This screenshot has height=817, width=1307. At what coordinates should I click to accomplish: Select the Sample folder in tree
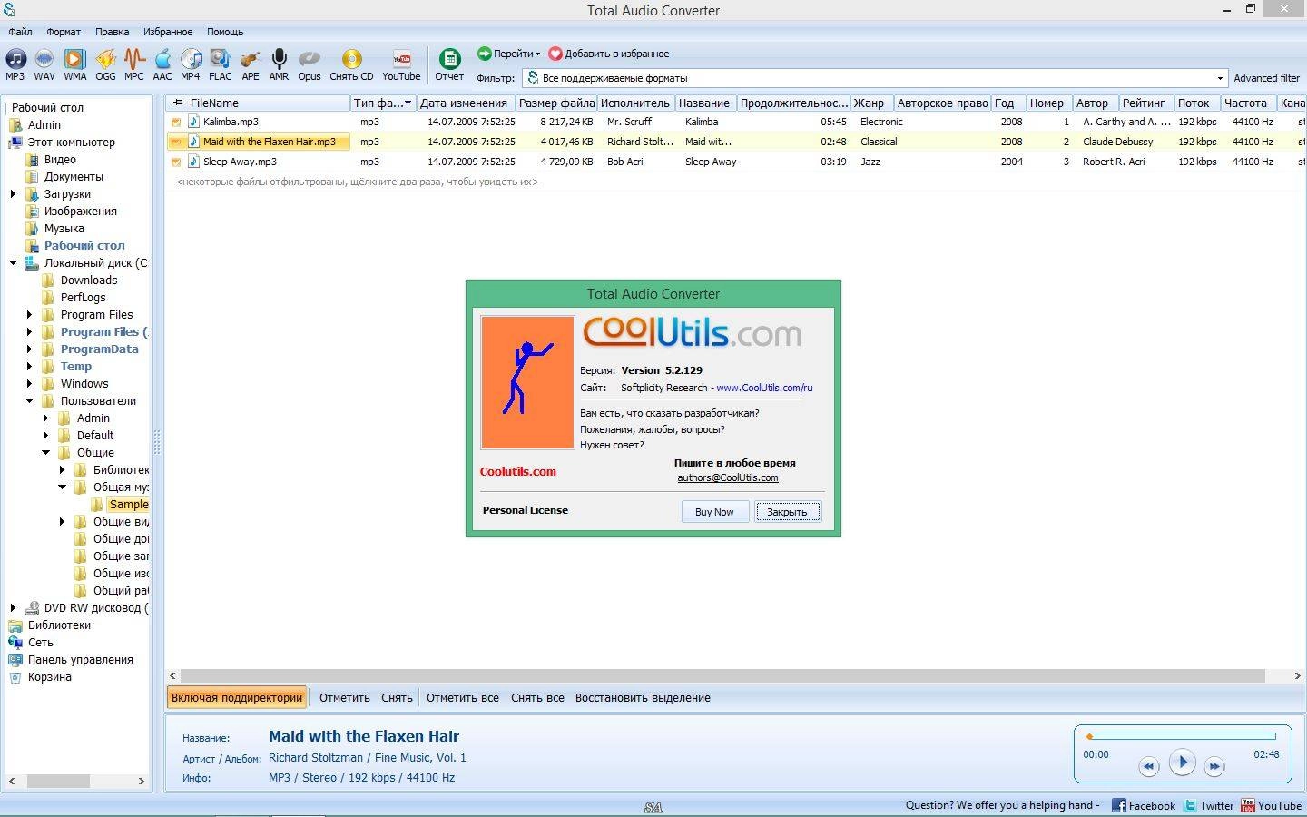tap(129, 505)
